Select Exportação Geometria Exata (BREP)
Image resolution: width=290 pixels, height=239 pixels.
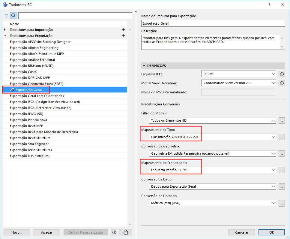click(x=65, y=84)
